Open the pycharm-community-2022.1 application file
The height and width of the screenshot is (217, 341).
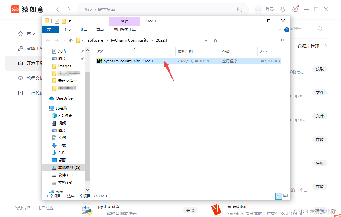pyautogui.click(x=188, y=61)
